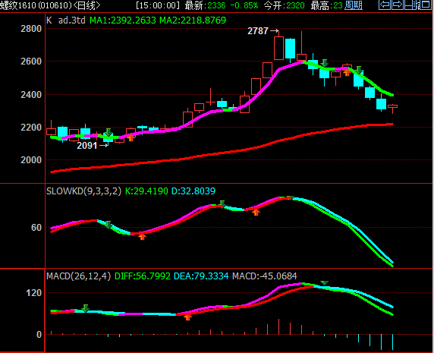
Task: Click the green down arrow at the MACD peak
Action: (x=325, y=282)
